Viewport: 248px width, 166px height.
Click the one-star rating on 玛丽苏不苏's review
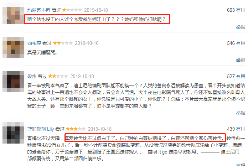click(x=72, y=10)
